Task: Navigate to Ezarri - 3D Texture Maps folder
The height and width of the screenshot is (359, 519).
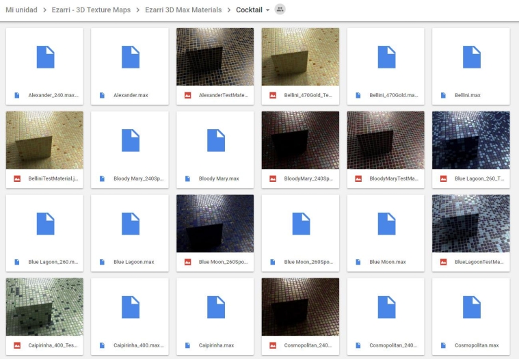Action: click(92, 10)
